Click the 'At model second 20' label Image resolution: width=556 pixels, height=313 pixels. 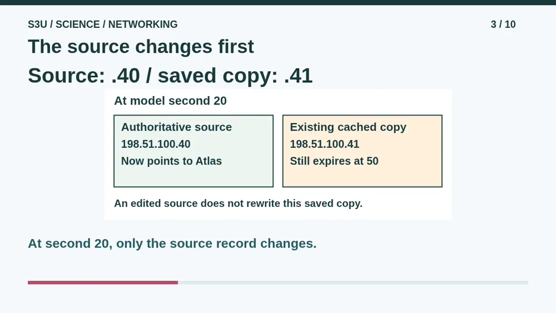pos(170,101)
